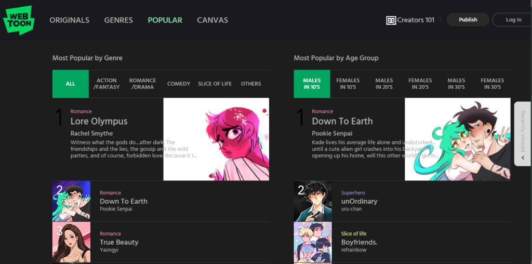532x264 pixels.
Task: Click the Most Popular by Genre heading
Action: (x=87, y=58)
